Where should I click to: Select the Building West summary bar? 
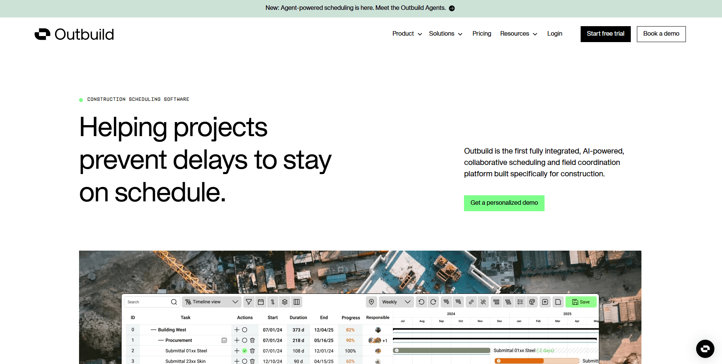coord(496,329)
